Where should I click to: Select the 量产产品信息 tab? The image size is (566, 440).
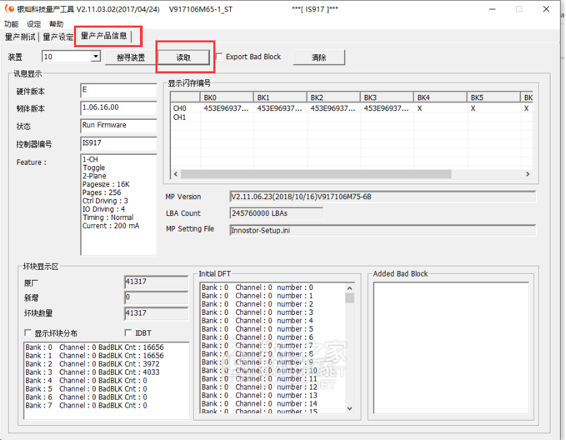click(104, 36)
